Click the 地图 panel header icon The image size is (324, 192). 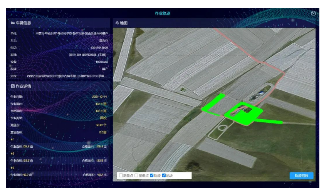(117, 23)
